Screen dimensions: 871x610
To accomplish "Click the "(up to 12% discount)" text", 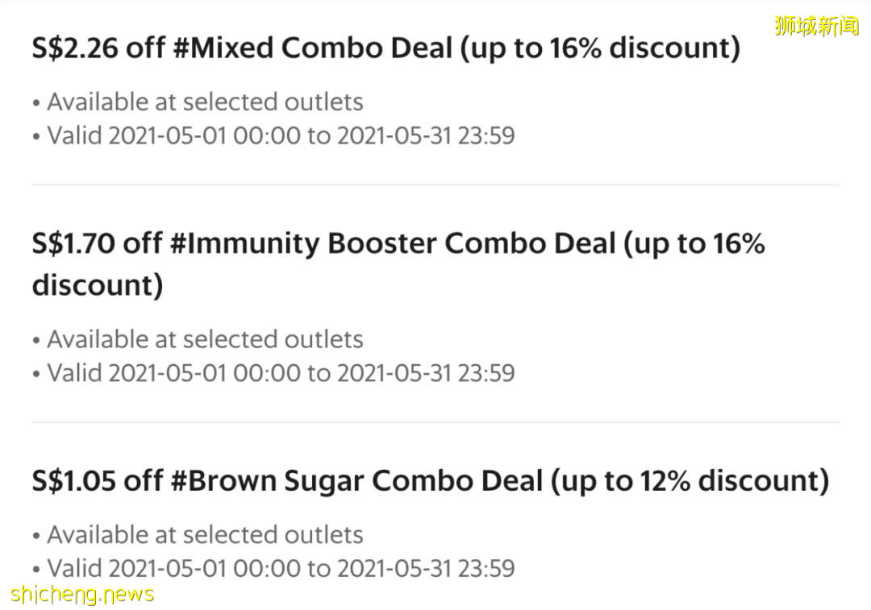I will 690,481.
